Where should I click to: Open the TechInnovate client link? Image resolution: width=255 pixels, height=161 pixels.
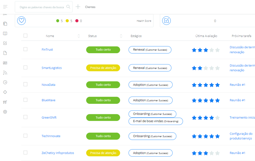(x=51, y=136)
